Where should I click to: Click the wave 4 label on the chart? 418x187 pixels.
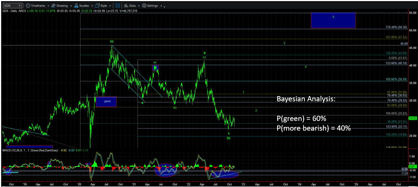point(306,67)
